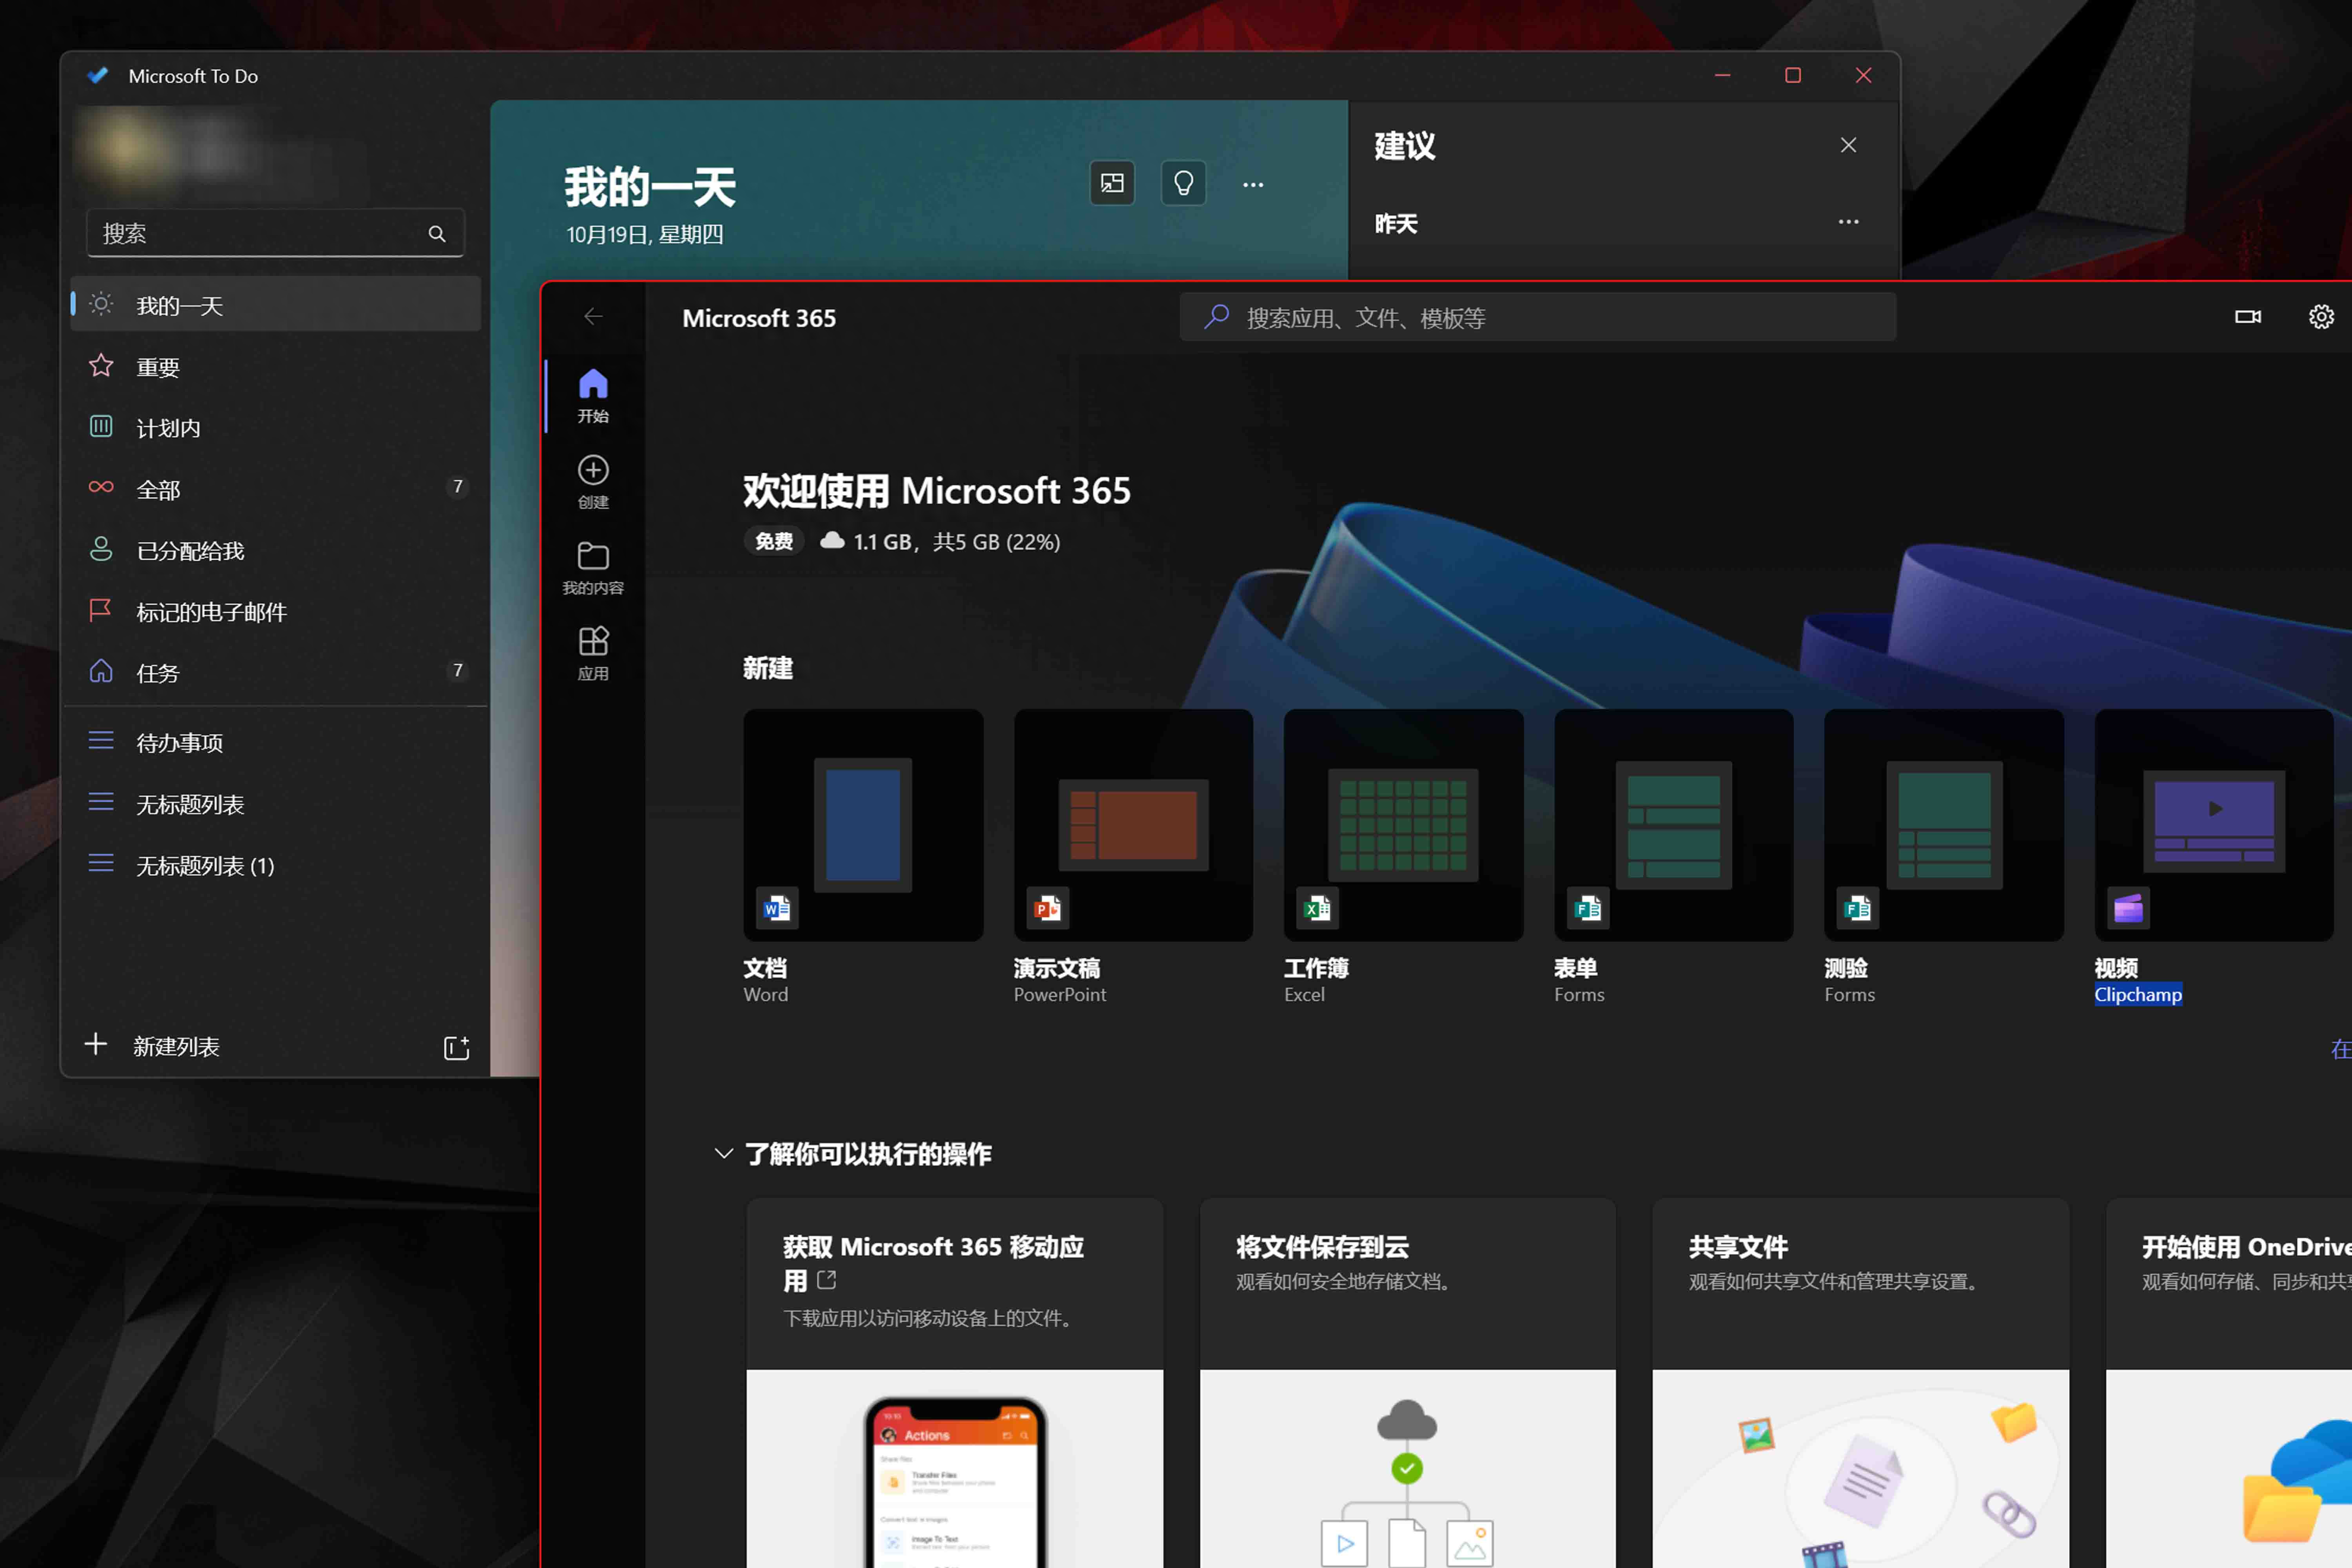Collapse 了解你可以执行的操作 section
Screen dimensions: 2352x1568
click(724, 1153)
